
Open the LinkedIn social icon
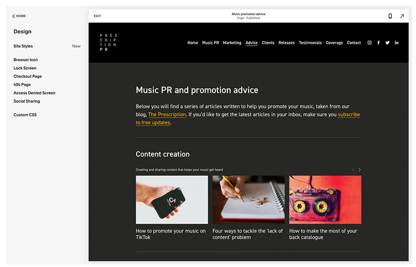[396, 43]
